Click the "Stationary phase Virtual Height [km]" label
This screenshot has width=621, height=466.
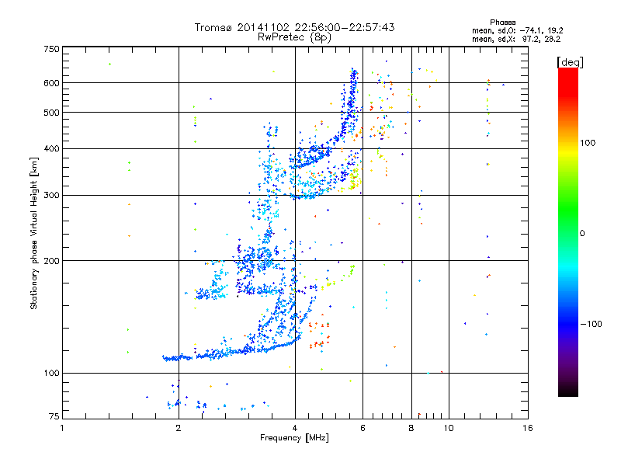[33, 233]
